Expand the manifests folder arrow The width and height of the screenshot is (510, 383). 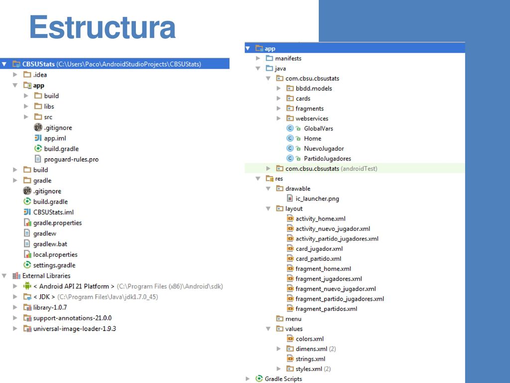tap(258, 58)
